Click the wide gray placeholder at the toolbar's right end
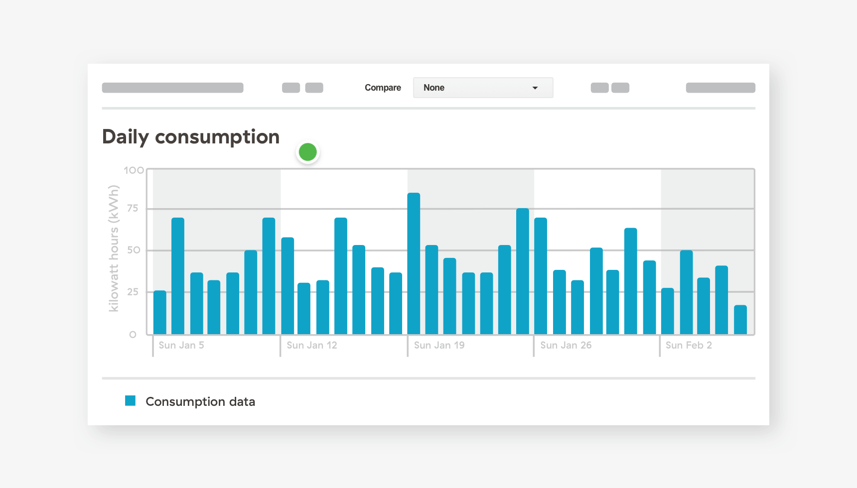The width and height of the screenshot is (857, 488). (x=720, y=88)
